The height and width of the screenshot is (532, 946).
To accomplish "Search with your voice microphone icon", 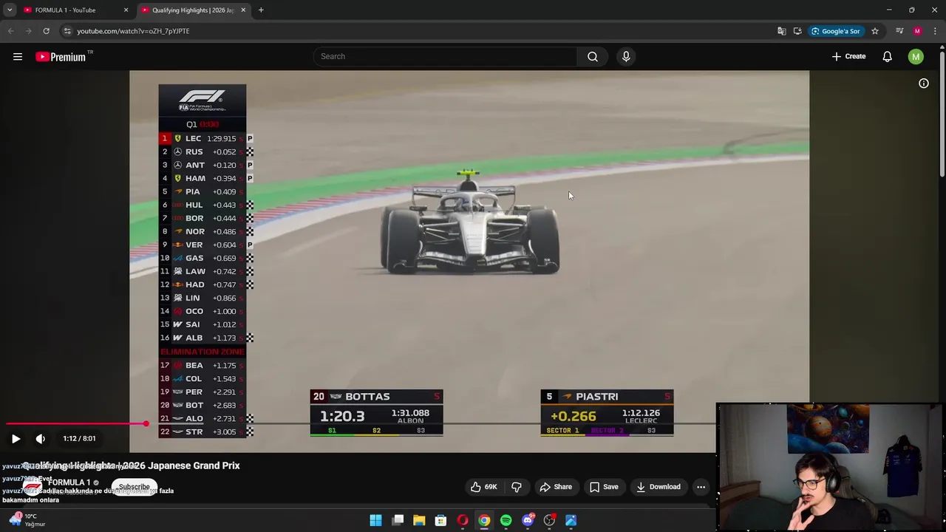I will tap(626, 56).
